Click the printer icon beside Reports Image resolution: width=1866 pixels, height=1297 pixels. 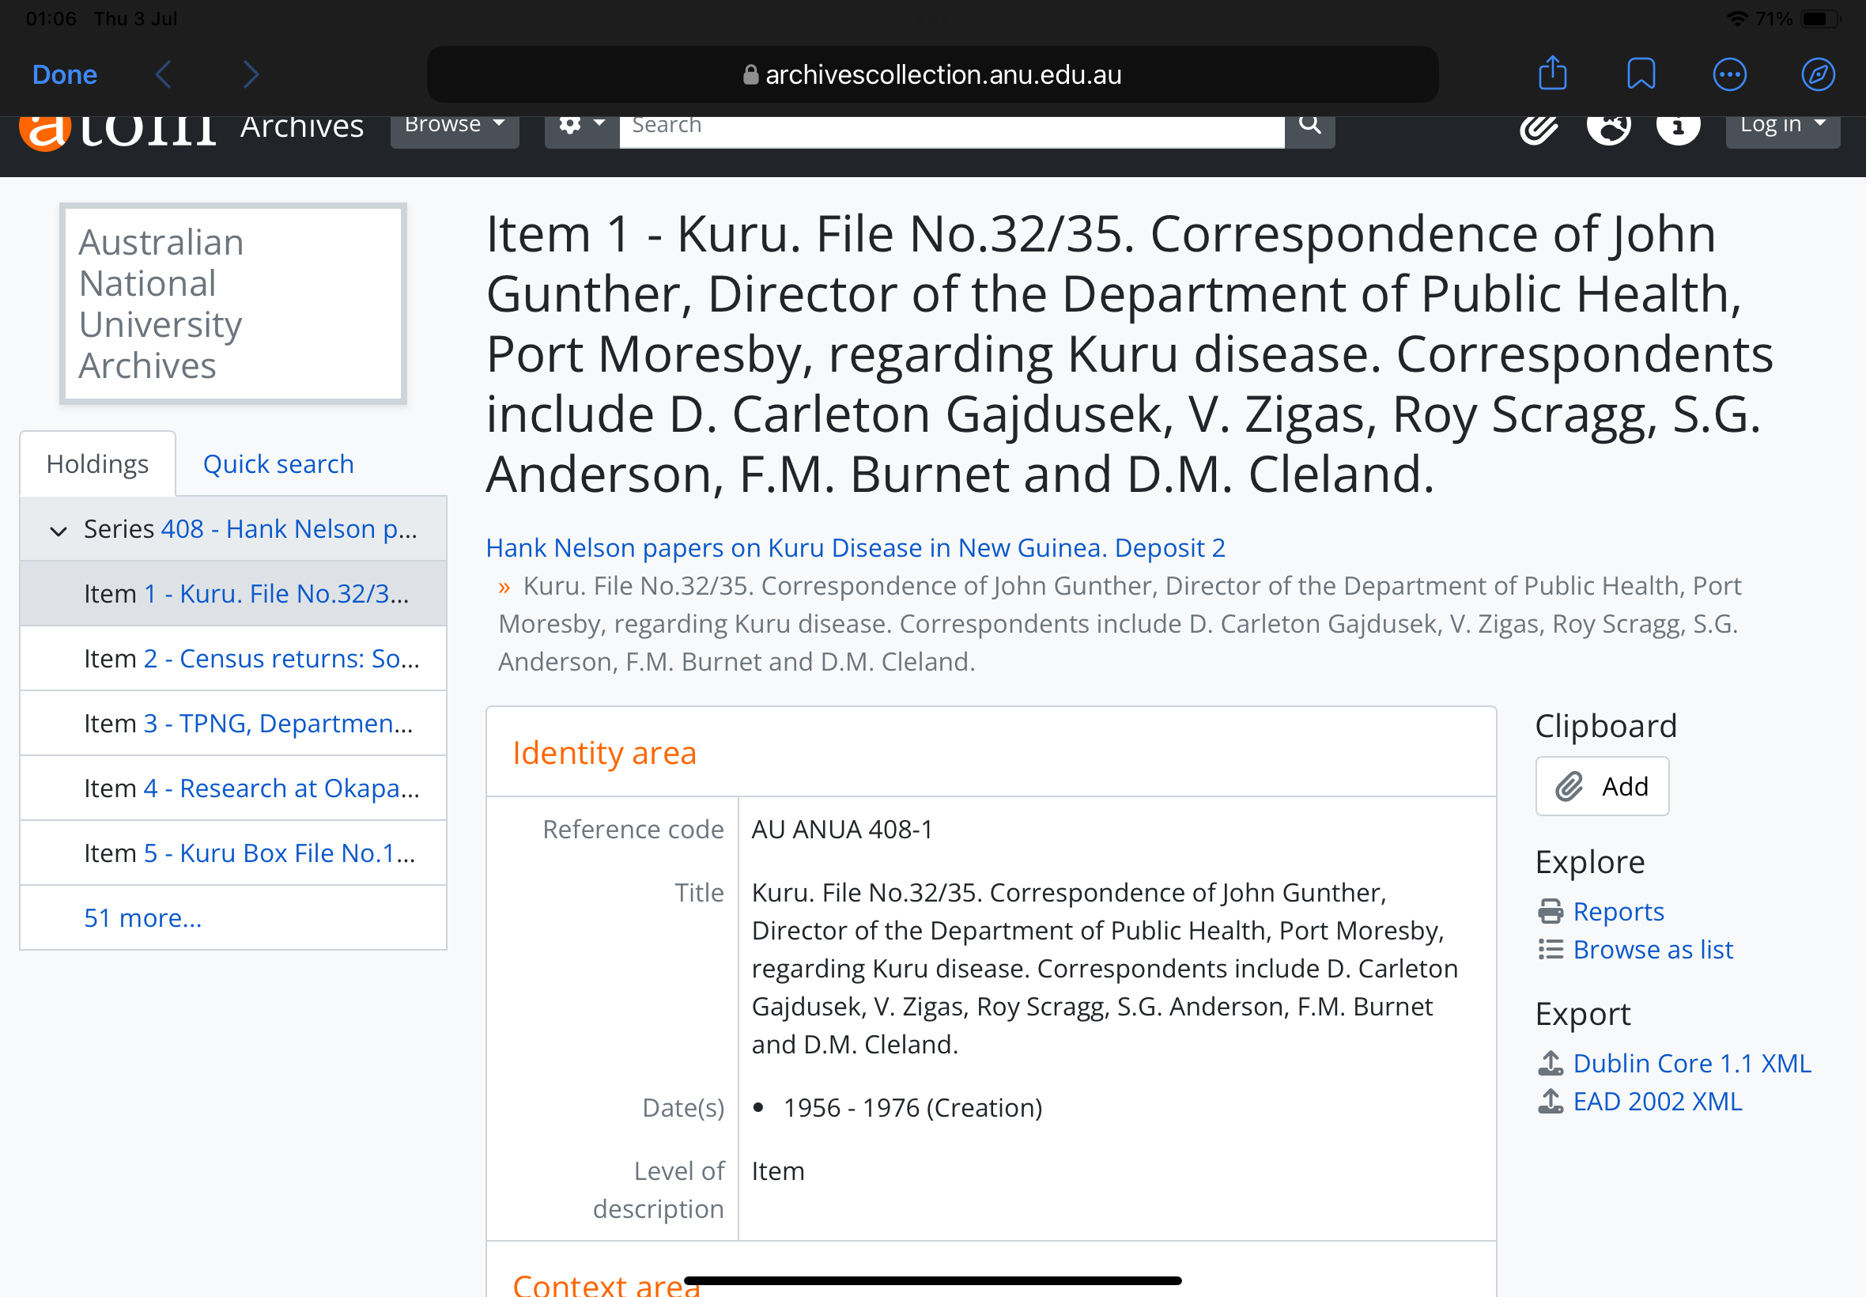[1550, 911]
